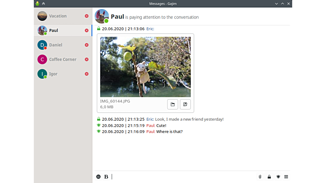The height and width of the screenshot is (183, 326).
Task: Close the Igor chat
Action: coord(86,74)
